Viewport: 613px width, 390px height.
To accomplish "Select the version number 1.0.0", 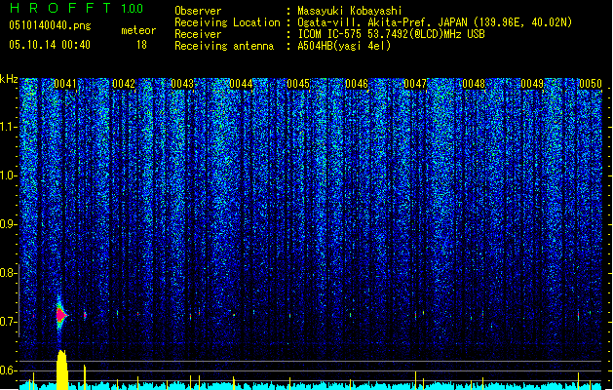I will pos(133,8).
